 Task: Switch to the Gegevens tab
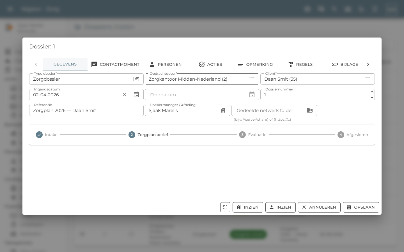coord(65,64)
